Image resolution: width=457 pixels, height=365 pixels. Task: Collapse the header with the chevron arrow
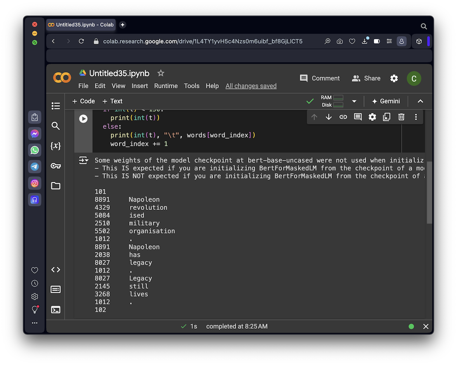coord(420,101)
